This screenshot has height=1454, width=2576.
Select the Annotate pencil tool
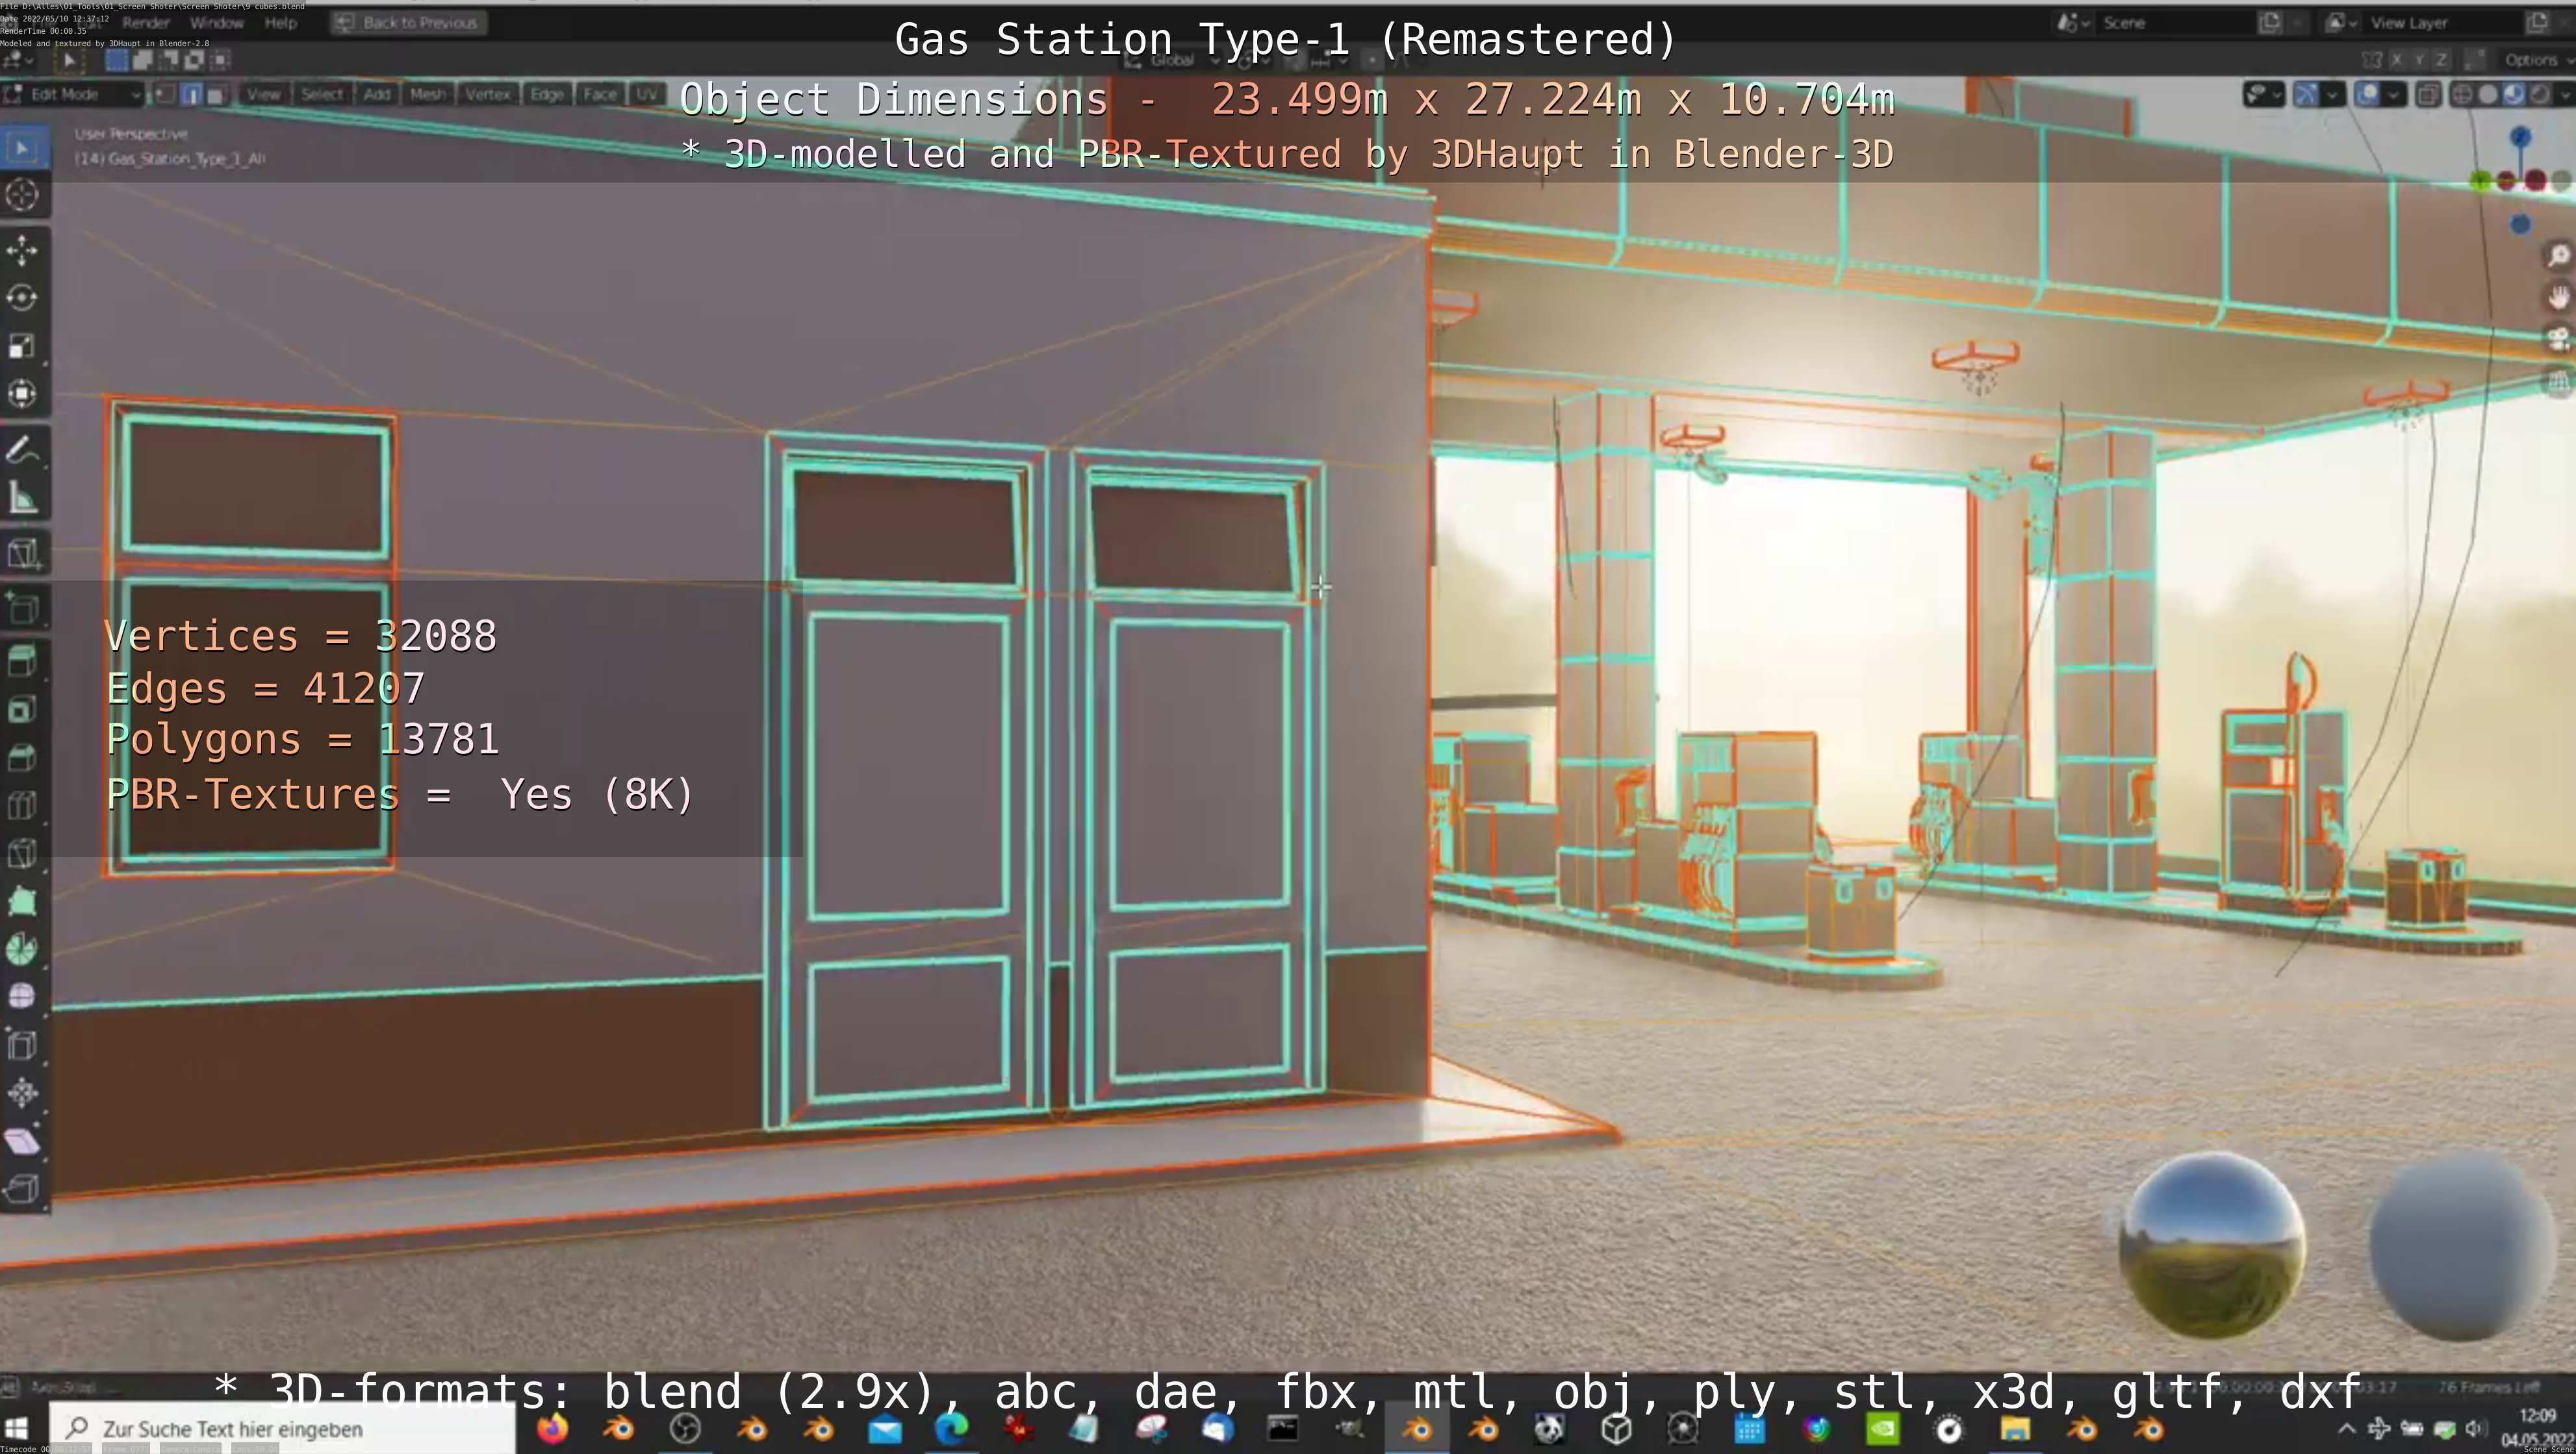point(22,451)
